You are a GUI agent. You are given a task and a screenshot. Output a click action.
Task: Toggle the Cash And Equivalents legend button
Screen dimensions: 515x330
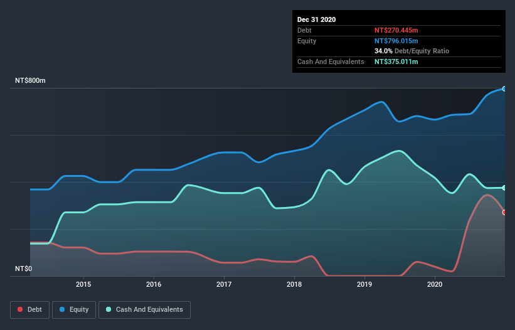(144, 310)
